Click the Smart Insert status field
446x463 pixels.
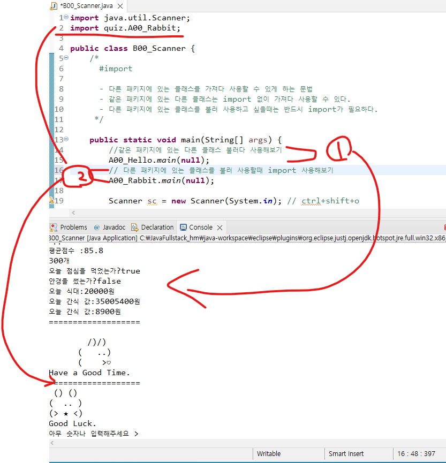click(346, 453)
